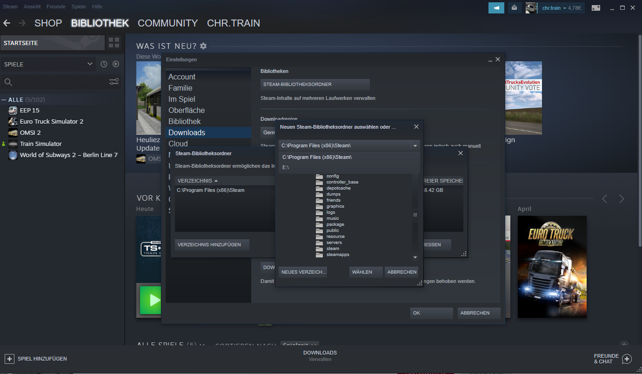Choose the E:\ drive from the open list
Image resolution: width=642 pixels, height=374 pixels.
(x=349, y=167)
